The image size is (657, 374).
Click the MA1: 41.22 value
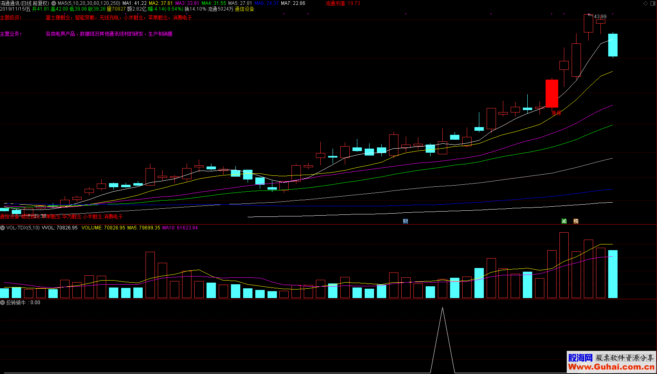135,3
